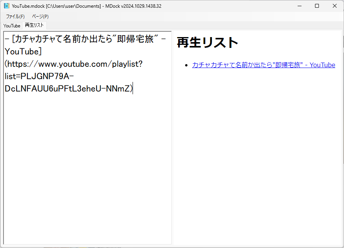Click inside the markdown editor text area
Viewport: 344px width, 248px height.
tap(87, 138)
